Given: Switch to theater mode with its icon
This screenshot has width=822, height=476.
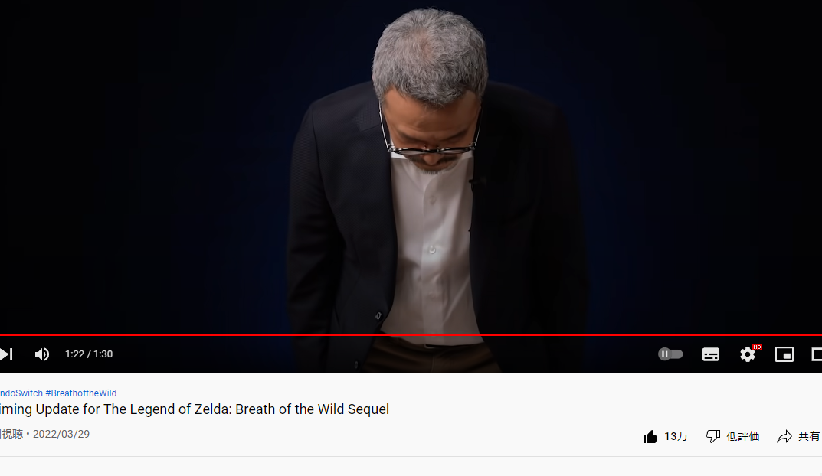Looking at the screenshot, I should point(817,354).
